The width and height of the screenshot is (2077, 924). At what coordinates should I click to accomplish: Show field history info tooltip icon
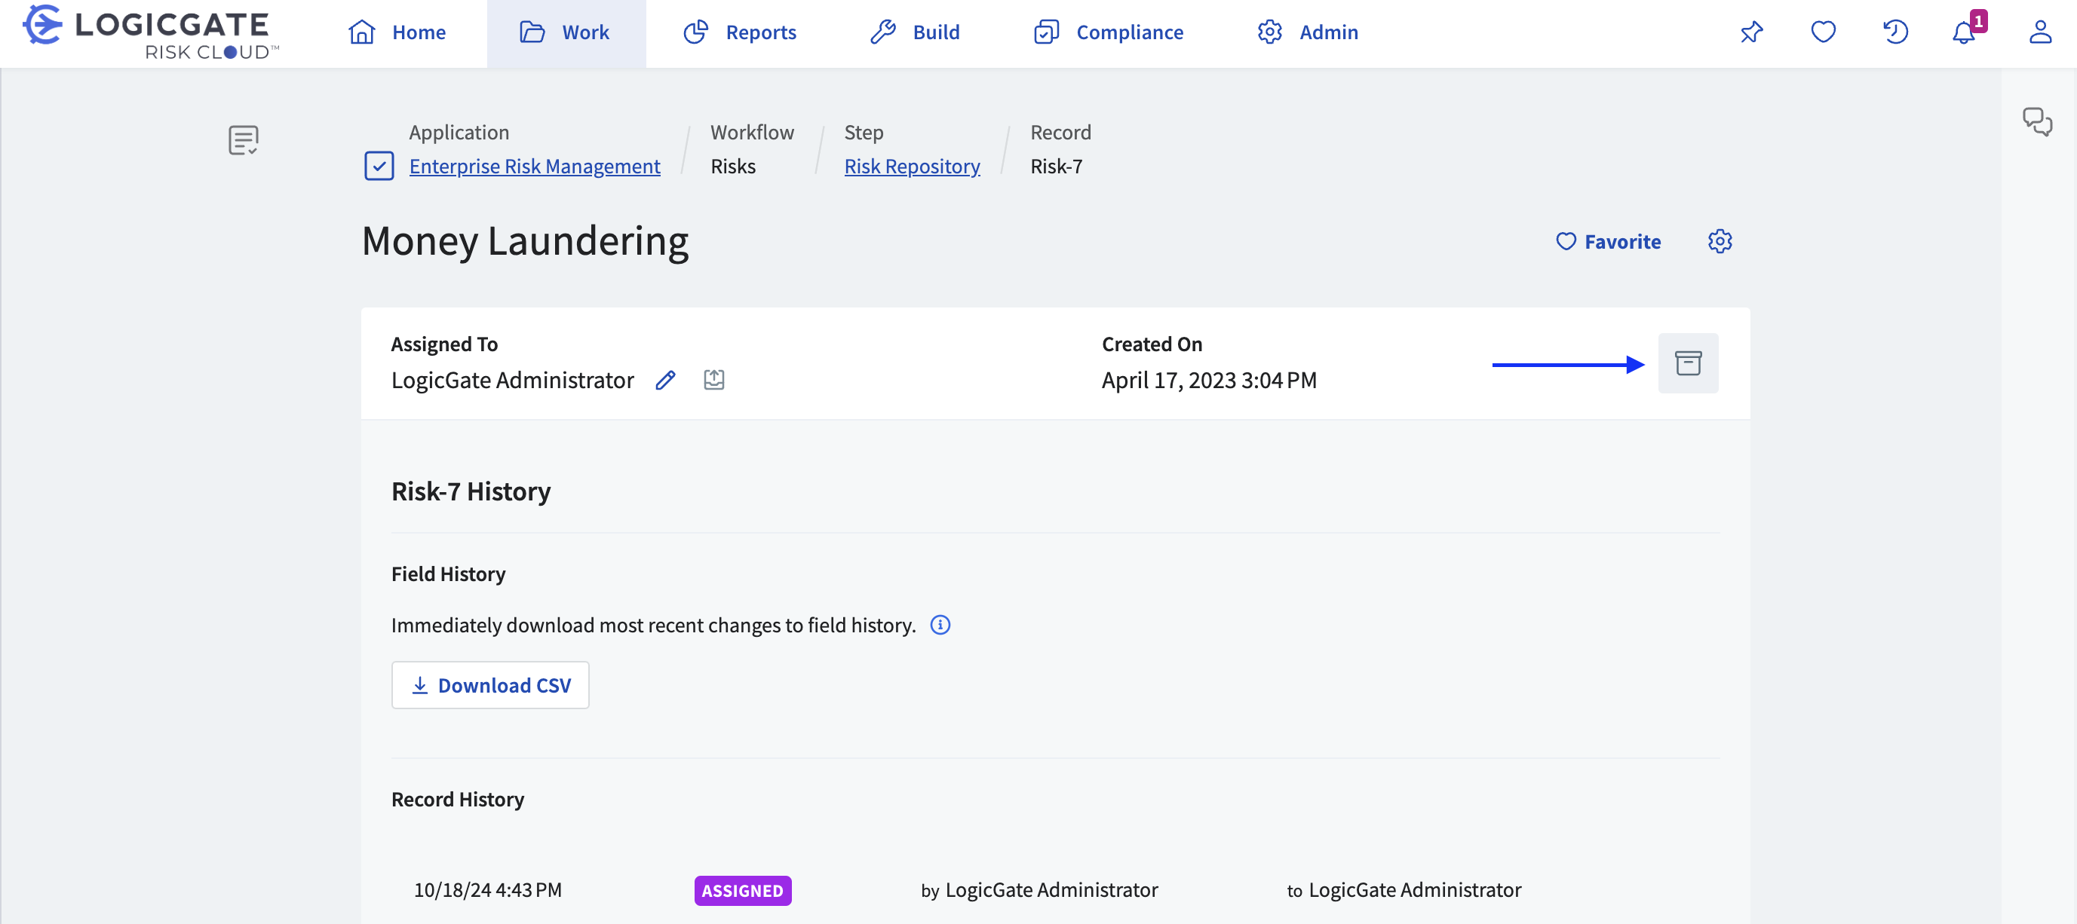[940, 625]
